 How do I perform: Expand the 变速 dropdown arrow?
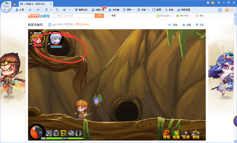(148, 10)
